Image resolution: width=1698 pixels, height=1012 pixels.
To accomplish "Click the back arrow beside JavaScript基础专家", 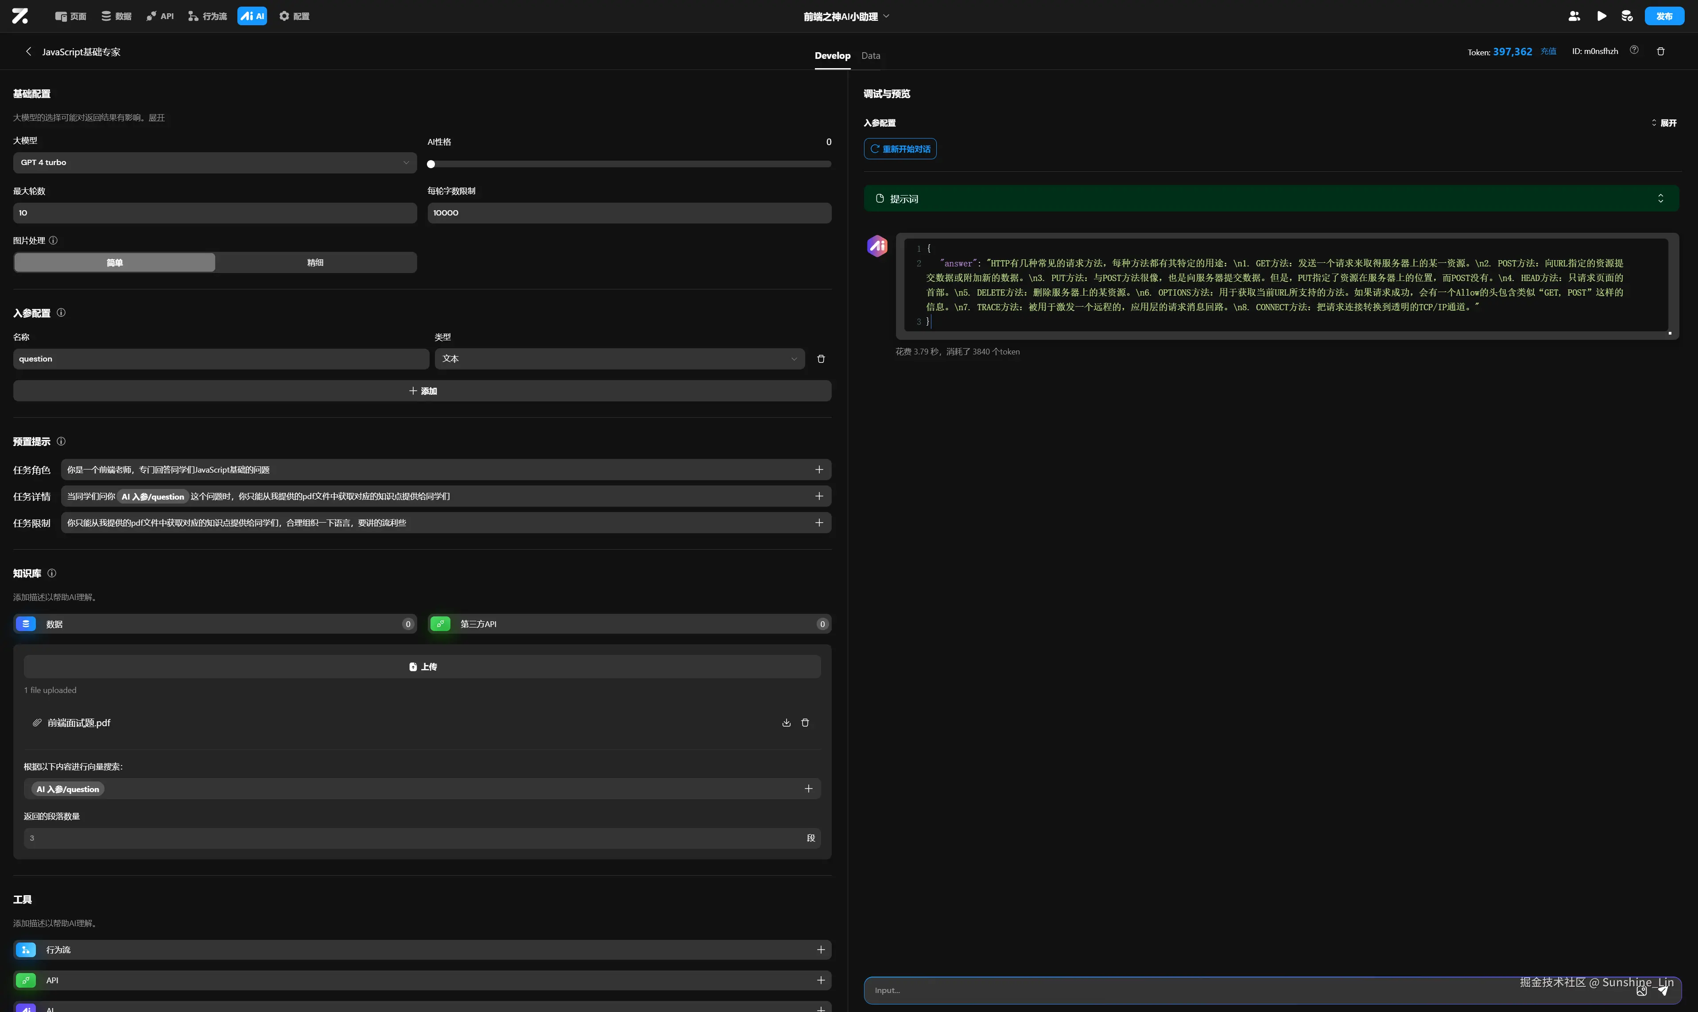I will (29, 52).
